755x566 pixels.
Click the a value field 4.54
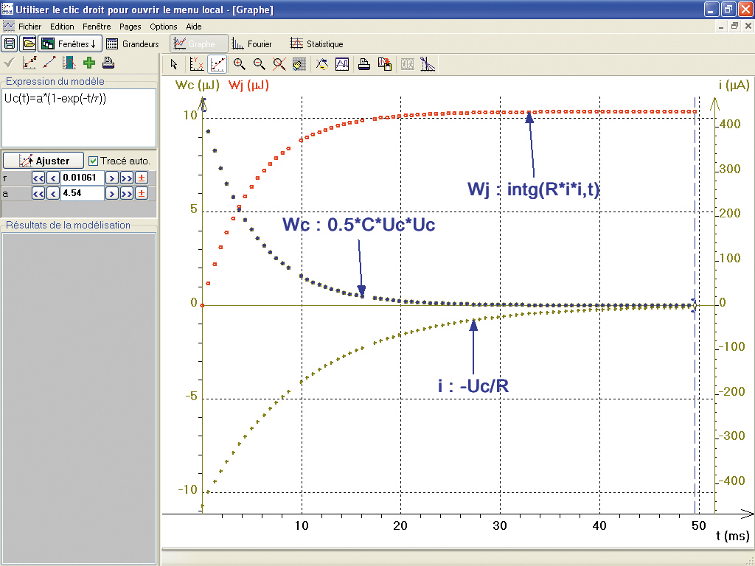(x=83, y=194)
